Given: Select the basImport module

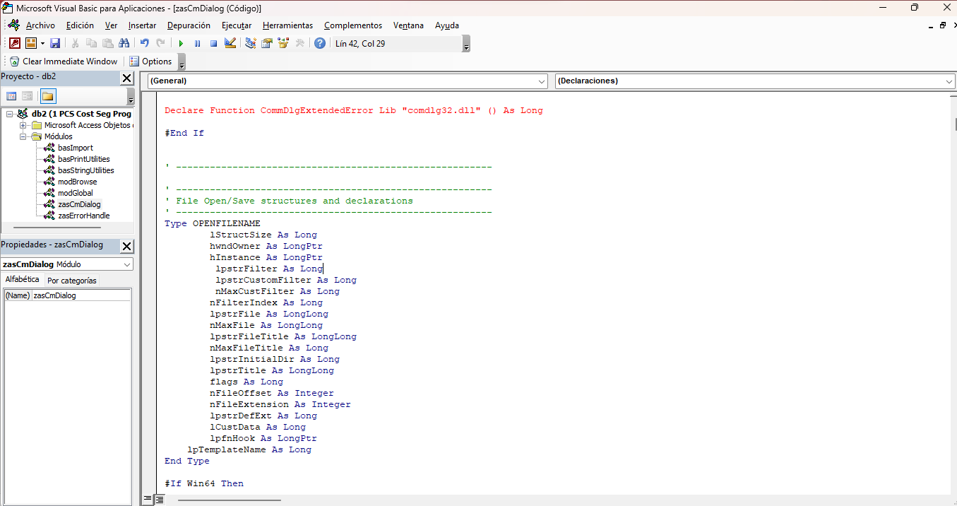Looking at the screenshot, I should point(75,148).
